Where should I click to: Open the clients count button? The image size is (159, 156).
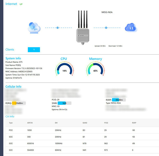(34, 50)
